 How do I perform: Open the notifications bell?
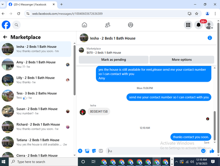(x=198, y=25)
